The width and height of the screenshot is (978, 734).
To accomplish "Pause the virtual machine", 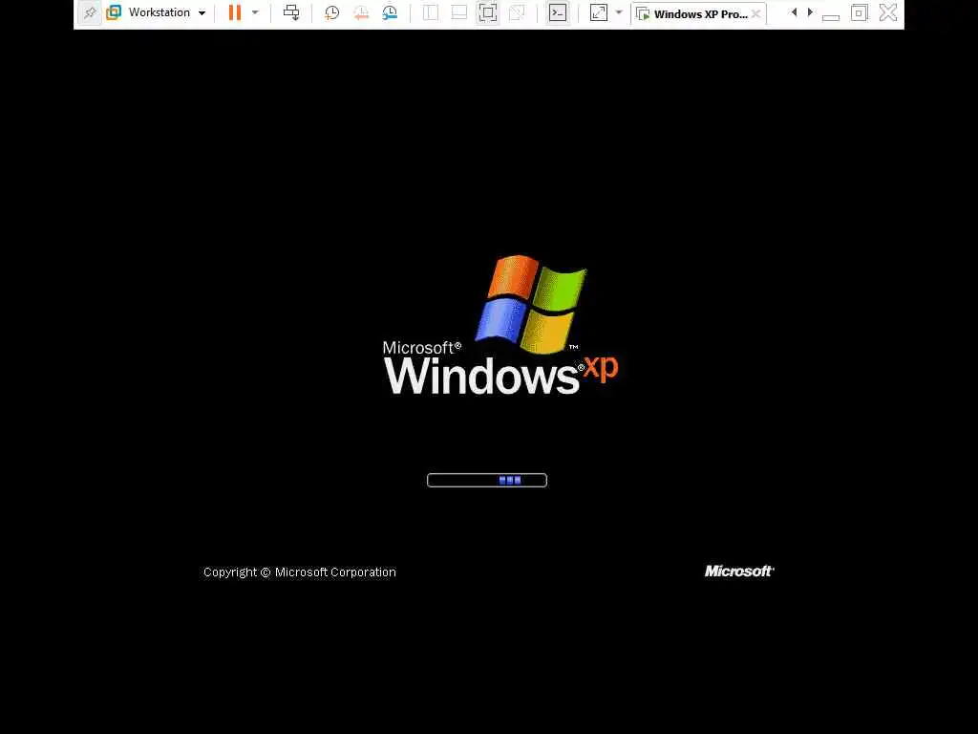I will [235, 12].
